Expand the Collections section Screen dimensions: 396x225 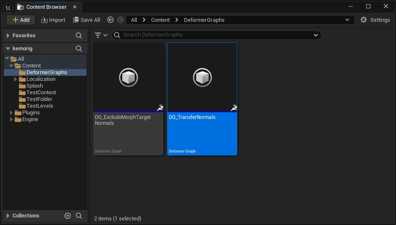[8, 216]
